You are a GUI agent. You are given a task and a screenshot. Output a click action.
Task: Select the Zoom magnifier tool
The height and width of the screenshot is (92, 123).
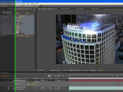click(6, 6)
